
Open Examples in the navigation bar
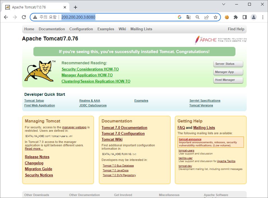(x=106, y=29)
